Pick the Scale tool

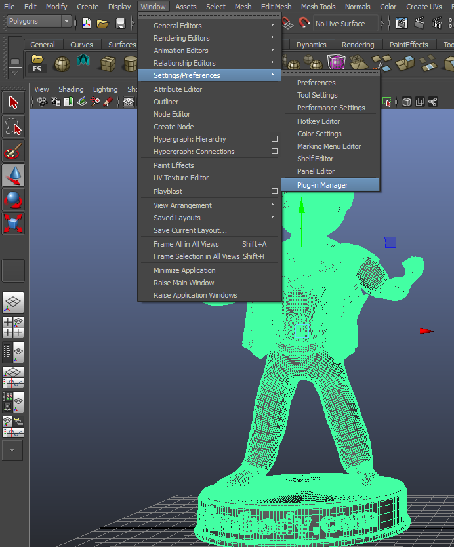pos(14,223)
